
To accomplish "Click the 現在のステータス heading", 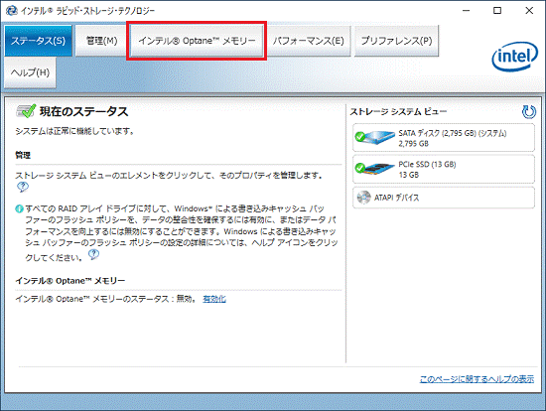I will pyautogui.click(x=83, y=111).
